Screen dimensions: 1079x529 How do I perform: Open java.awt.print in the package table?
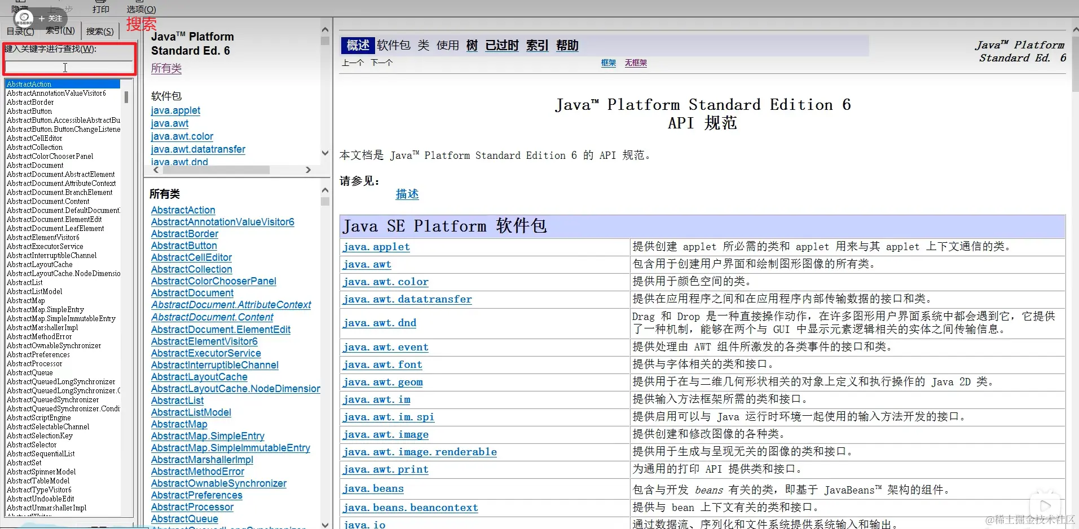click(386, 469)
